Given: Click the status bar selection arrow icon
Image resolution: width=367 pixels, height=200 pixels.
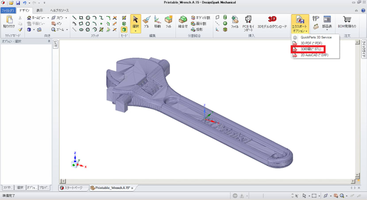Looking at the screenshot, I should 304,196.
